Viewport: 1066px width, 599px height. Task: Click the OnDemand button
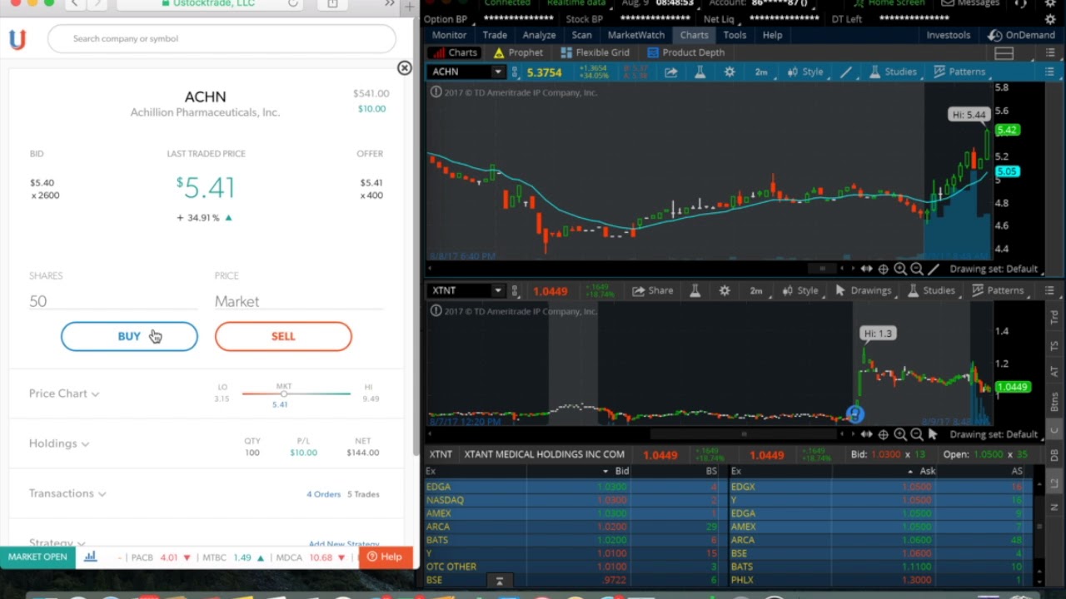coord(1021,35)
